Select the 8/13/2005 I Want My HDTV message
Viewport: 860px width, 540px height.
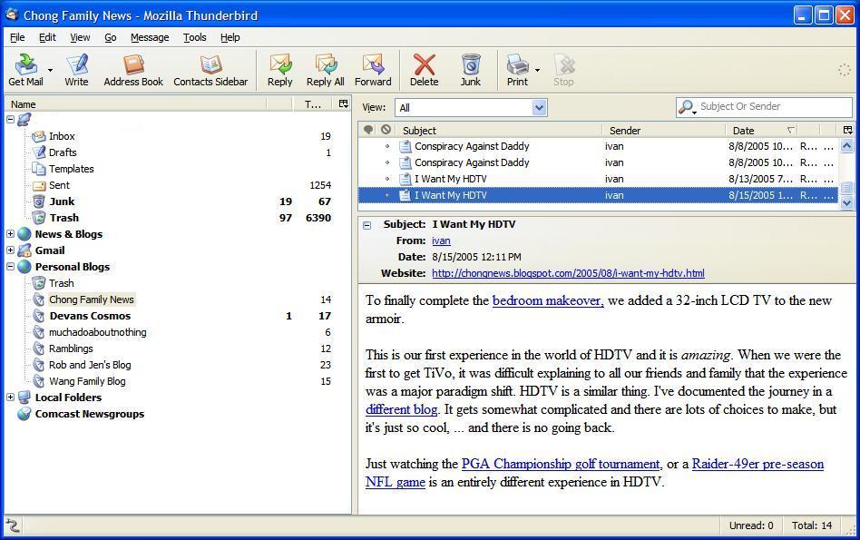598,179
